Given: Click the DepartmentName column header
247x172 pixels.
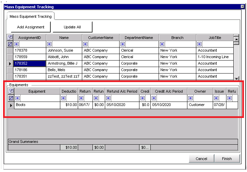Looking at the screenshot, I should (139, 38).
